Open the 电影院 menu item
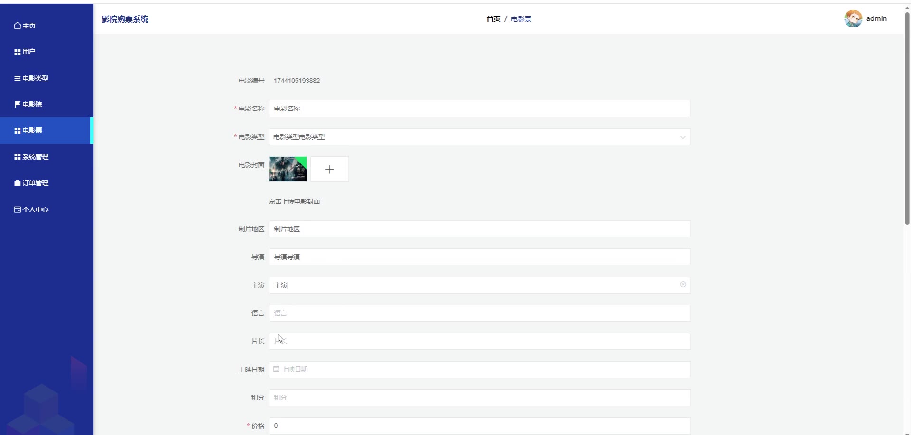 (x=46, y=104)
